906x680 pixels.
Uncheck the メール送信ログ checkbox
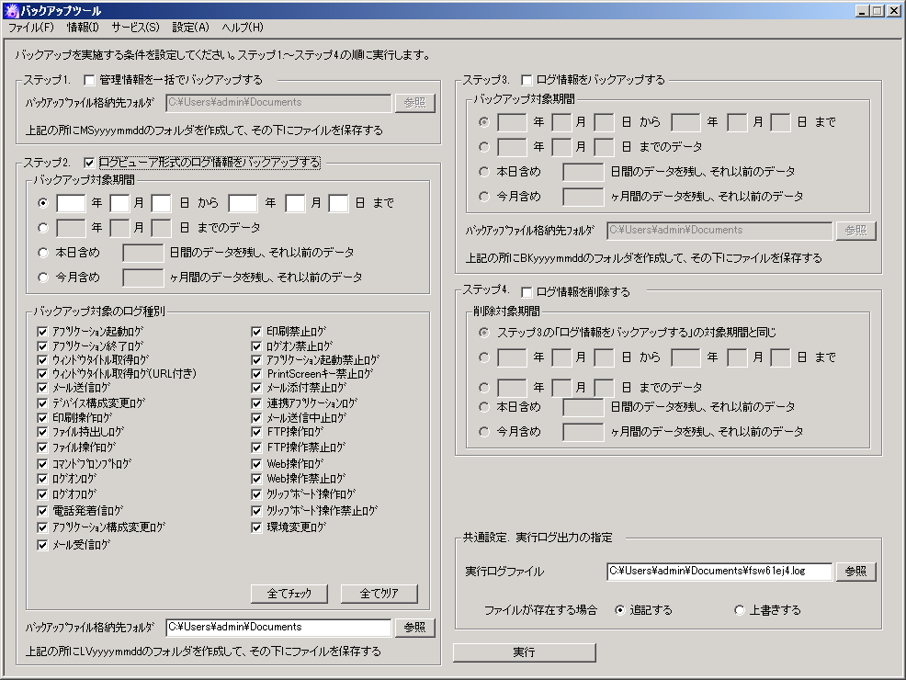pyautogui.click(x=42, y=389)
